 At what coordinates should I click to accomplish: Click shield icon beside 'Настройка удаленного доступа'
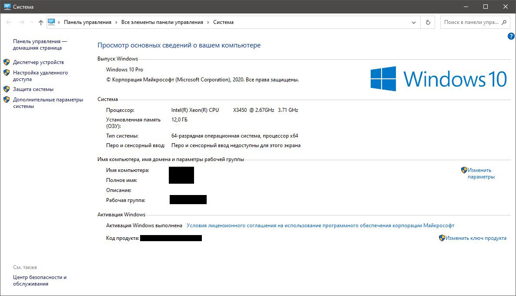(7, 73)
